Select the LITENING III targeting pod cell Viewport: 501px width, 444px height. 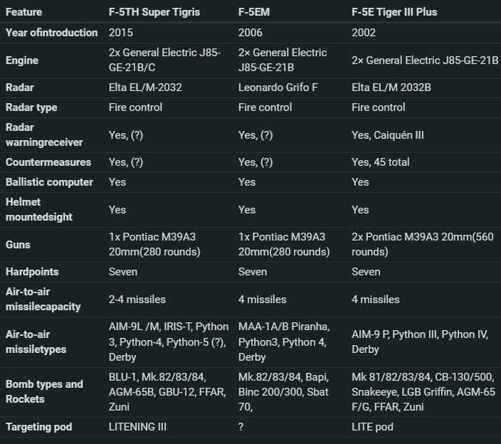[x=138, y=427]
